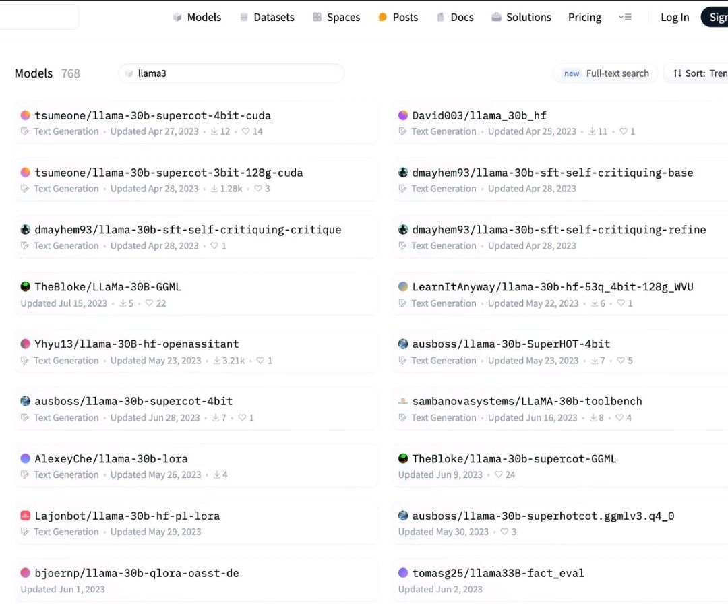Open ausboss llama-30b-superhotcot.ggmlv3.q4_0 model
This screenshot has width=728, height=614.
pyautogui.click(x=560, y=523)
